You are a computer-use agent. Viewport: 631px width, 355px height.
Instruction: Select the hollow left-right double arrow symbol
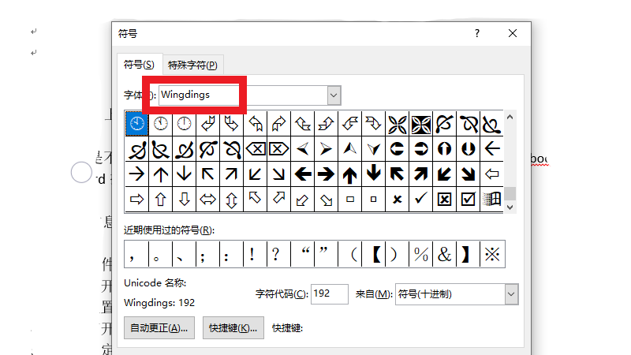coord(208,199)
